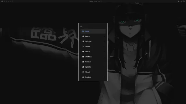Click the Learn chat bubble icon
Image resolution: width=186 pixels, height=104 pixels.
83,36
